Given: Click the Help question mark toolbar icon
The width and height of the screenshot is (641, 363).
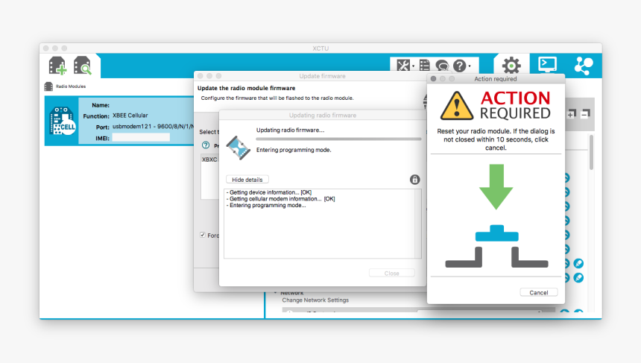Looking at the screenshot, I should 459,66.
